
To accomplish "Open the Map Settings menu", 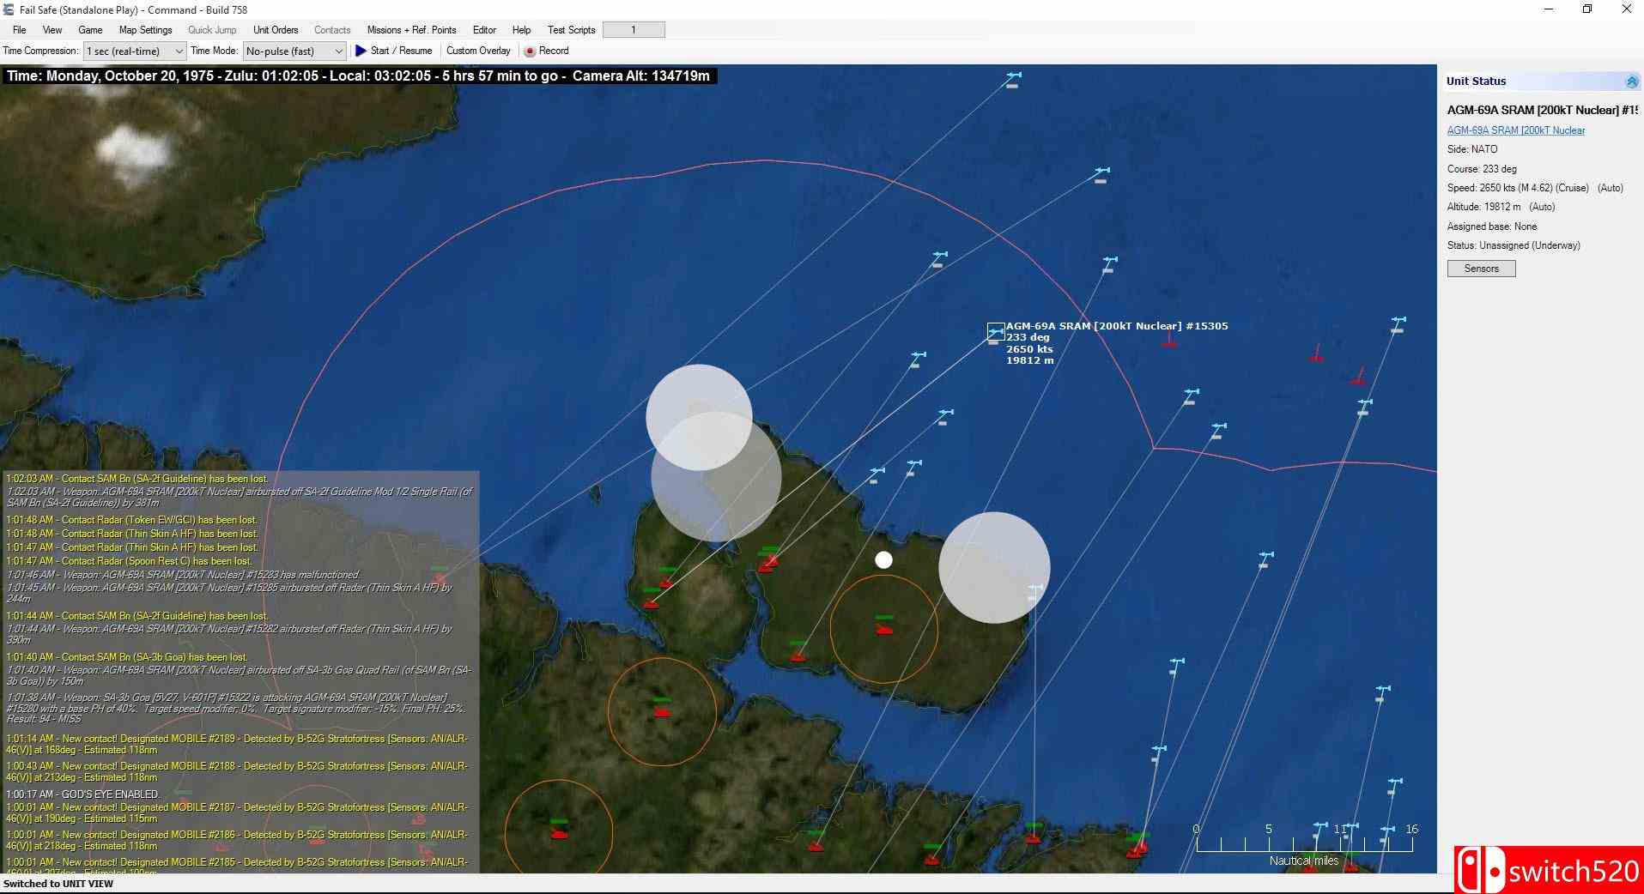I will point(145,30).
